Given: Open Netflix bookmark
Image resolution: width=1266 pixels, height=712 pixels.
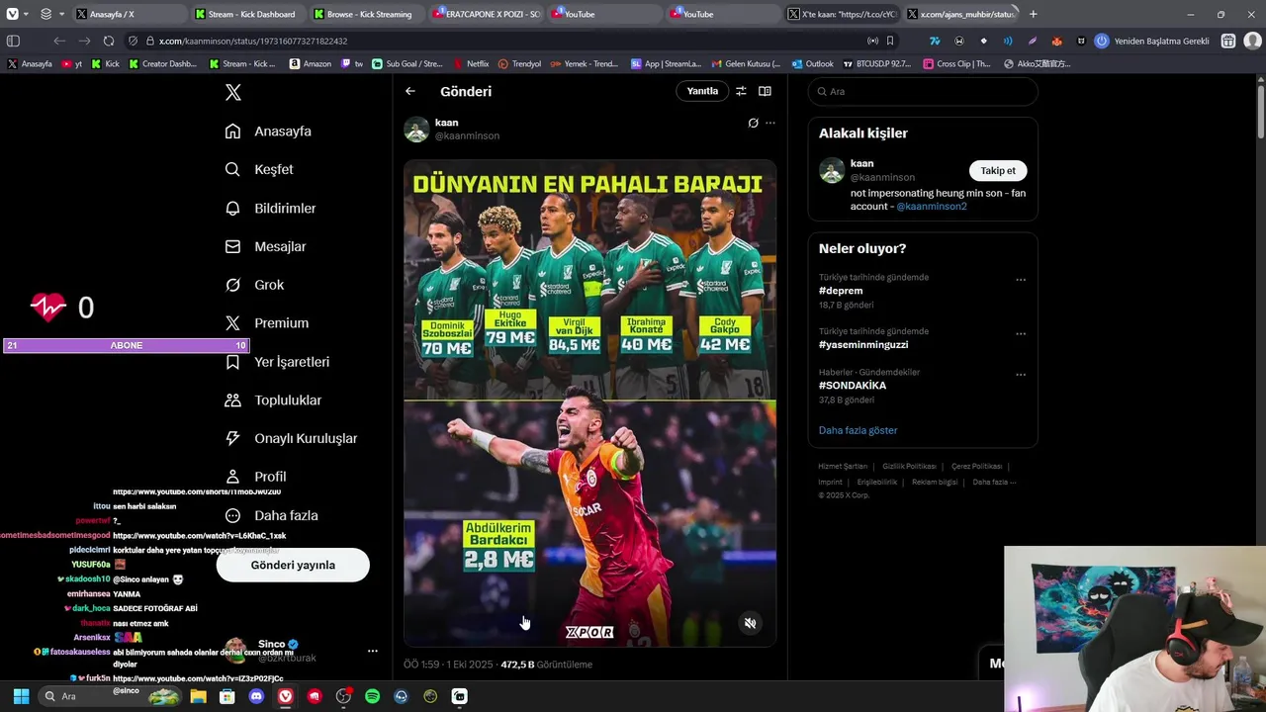Looking at the screenshot, I should 470,63.
